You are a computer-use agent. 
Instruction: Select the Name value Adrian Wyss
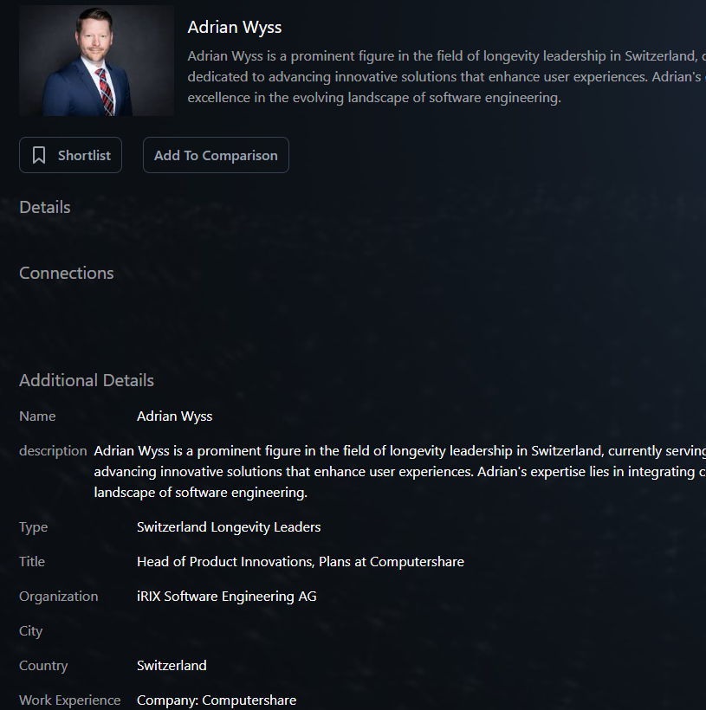(x=174, y=416)
